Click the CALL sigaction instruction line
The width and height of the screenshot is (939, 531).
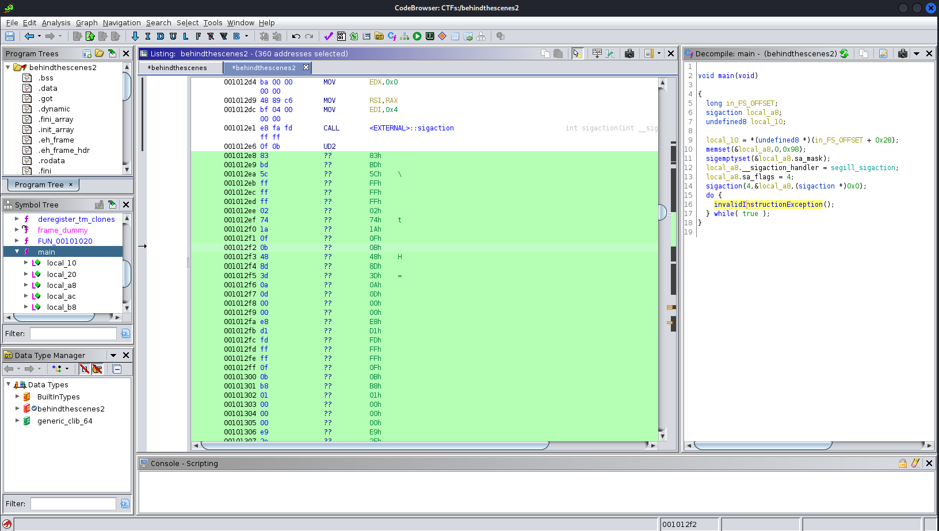425,128
